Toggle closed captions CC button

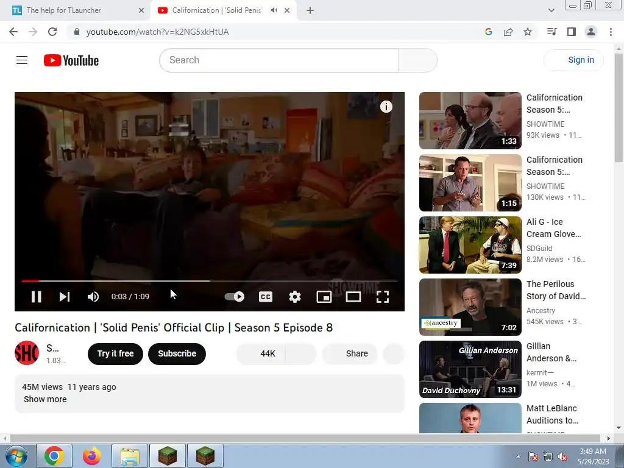point(266,297)
